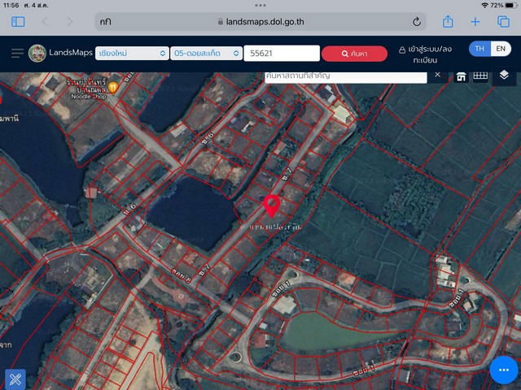Viewport: 521px width, 390px height.
Task: Toggle the Safari sidebar
Action: point(18,22)
